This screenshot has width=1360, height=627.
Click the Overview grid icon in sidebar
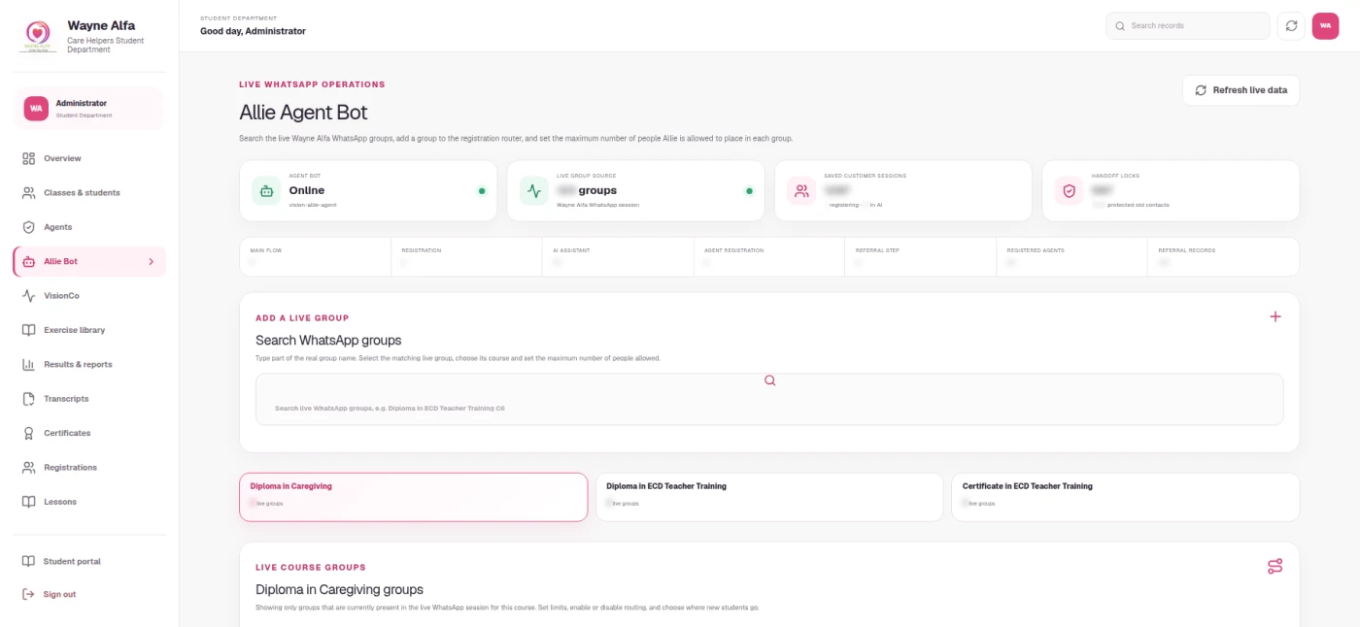tap(28, 158)
